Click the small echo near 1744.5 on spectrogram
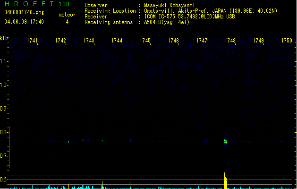 [130, 141]
